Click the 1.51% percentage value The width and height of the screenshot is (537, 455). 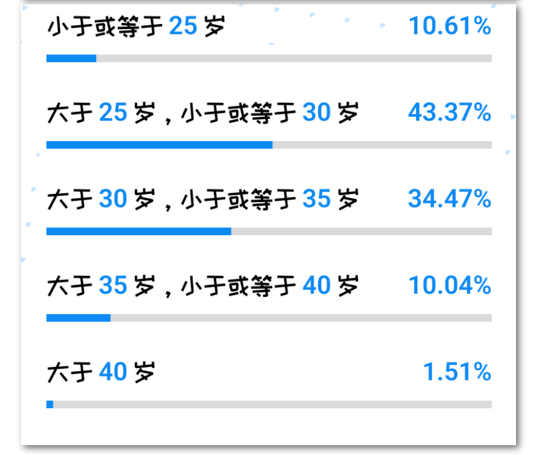point(457,372)
